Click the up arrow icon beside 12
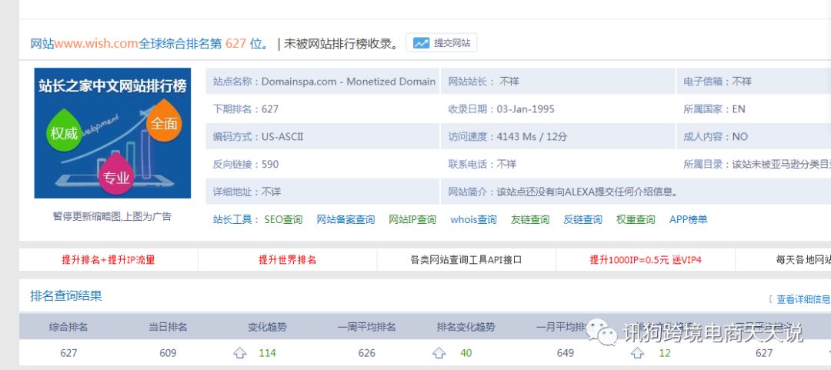 pos(638,353)
